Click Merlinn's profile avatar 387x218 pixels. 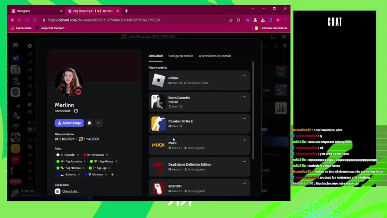[69, 82]
